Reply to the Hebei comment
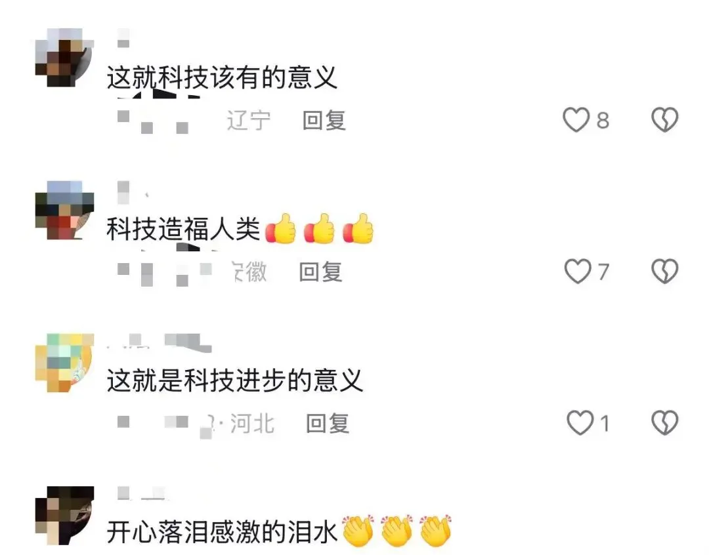Screen dimensions: 709x555 tap(328, 424)
